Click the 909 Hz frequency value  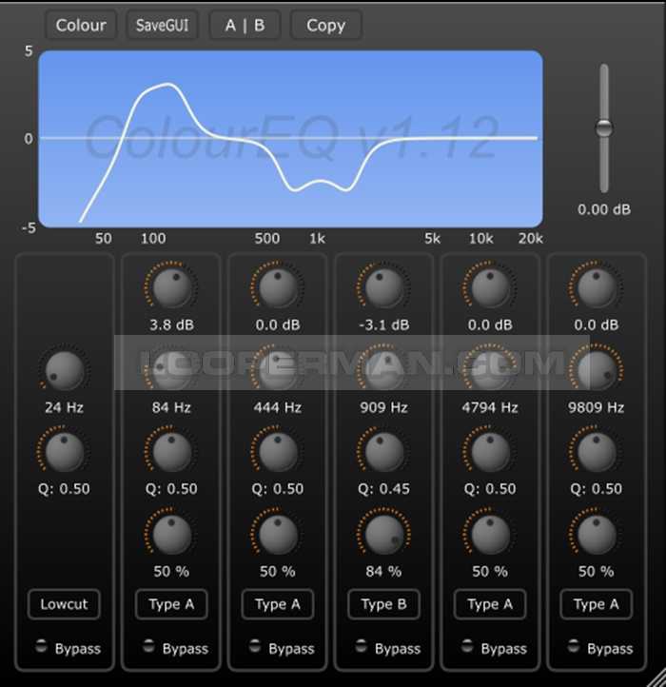pos(383,407)
